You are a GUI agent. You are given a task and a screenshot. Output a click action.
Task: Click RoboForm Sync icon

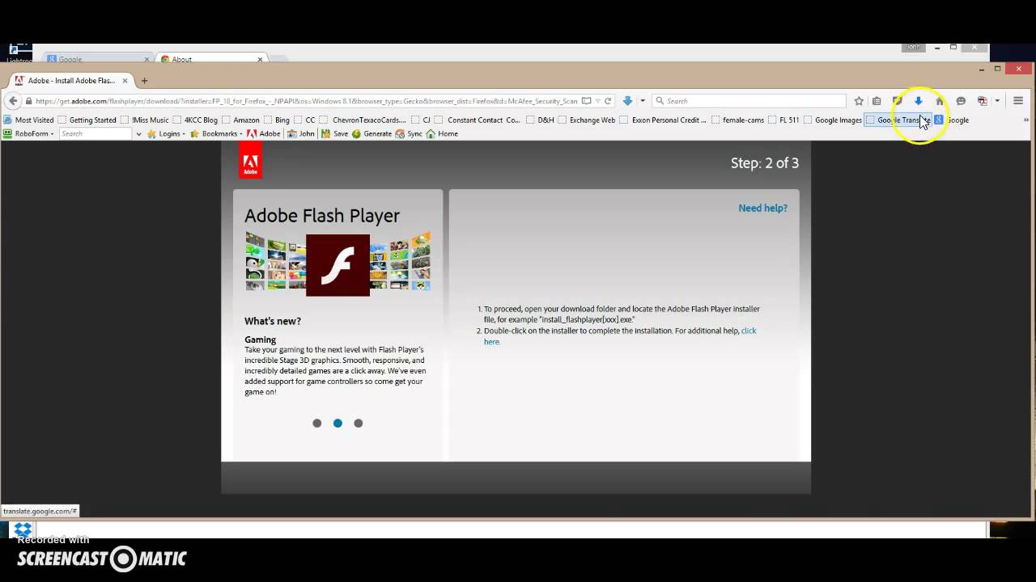point(409,133)
